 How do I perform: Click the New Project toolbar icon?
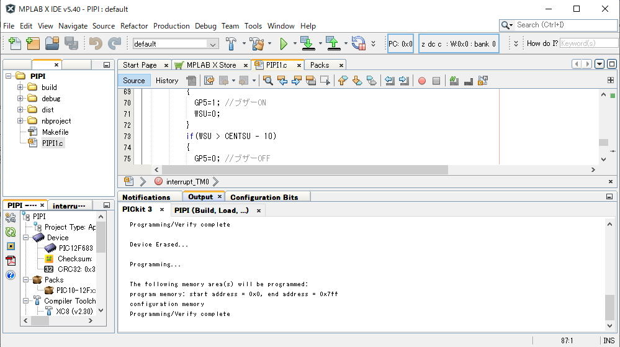coord(33,43)
